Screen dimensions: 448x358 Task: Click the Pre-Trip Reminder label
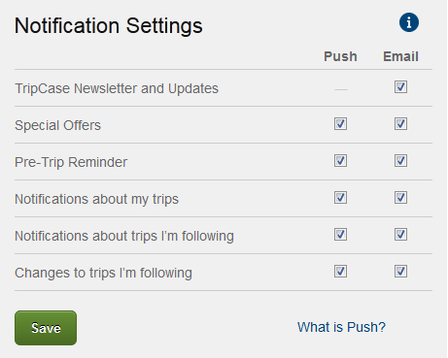(x=71, y=162)
